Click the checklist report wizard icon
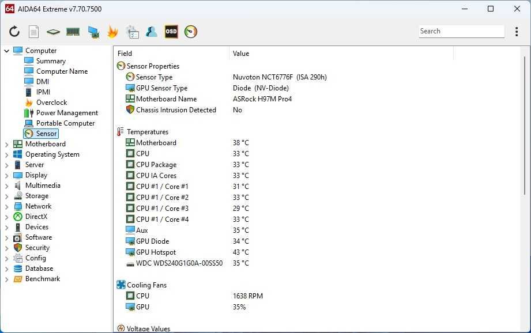Viewport: 531px width, 333px height. pos(133,32)
